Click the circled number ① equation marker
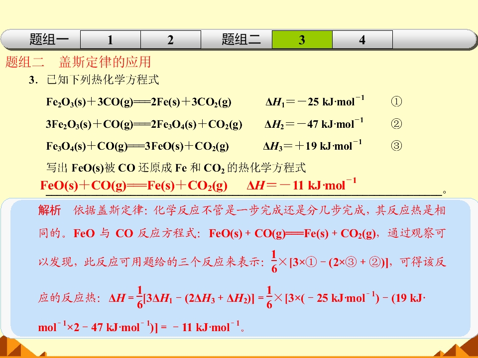 point(396,101)
